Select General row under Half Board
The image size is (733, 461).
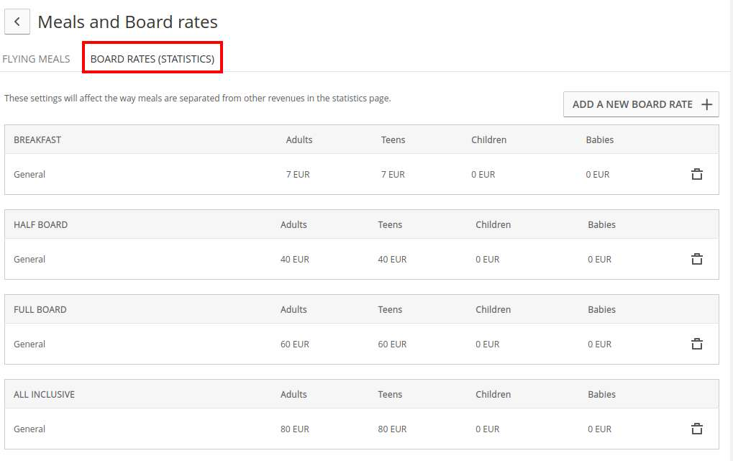point(361,259)
